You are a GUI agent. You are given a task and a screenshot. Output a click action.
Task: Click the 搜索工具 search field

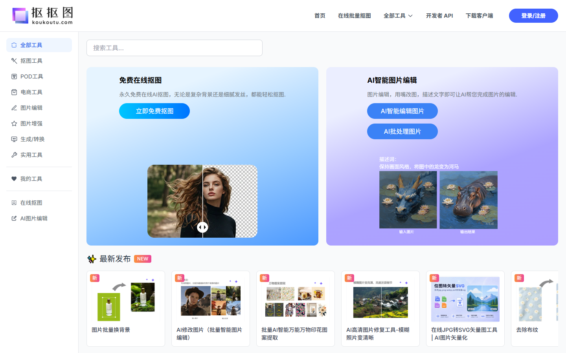tap(175, 48)
